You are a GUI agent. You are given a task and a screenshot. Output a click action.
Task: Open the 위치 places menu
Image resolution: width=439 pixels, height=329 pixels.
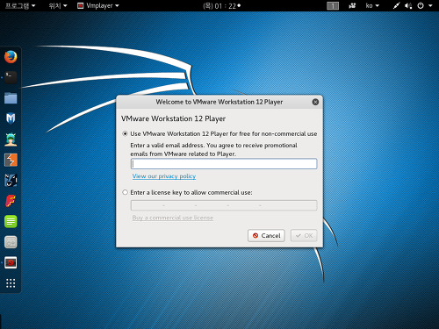[x=58, y=5]
